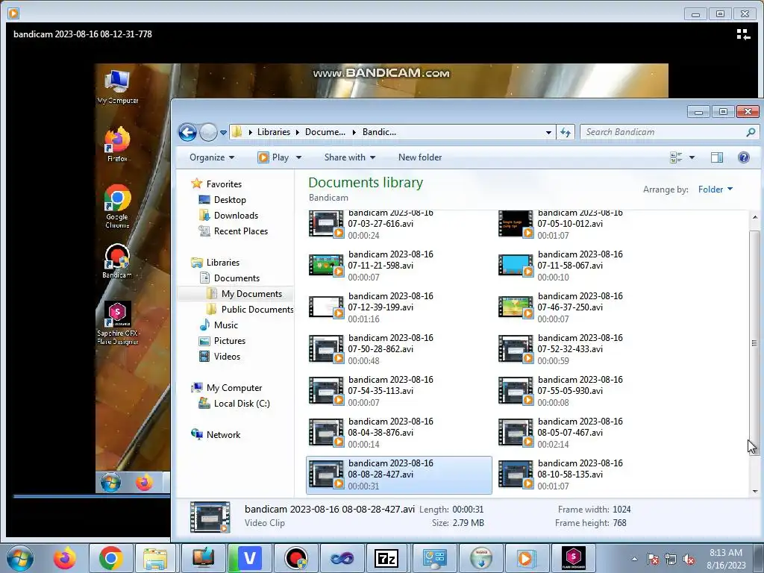
Task: Select file name 08-10-58-135.avi
Action: [x=580, y=469]
